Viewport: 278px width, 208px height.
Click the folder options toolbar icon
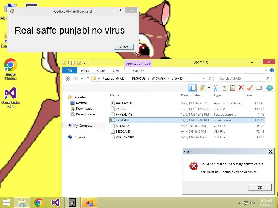point(202,88)
